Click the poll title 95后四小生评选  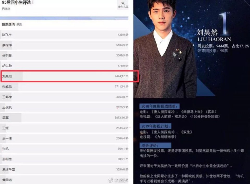click(x=18, y=3)
